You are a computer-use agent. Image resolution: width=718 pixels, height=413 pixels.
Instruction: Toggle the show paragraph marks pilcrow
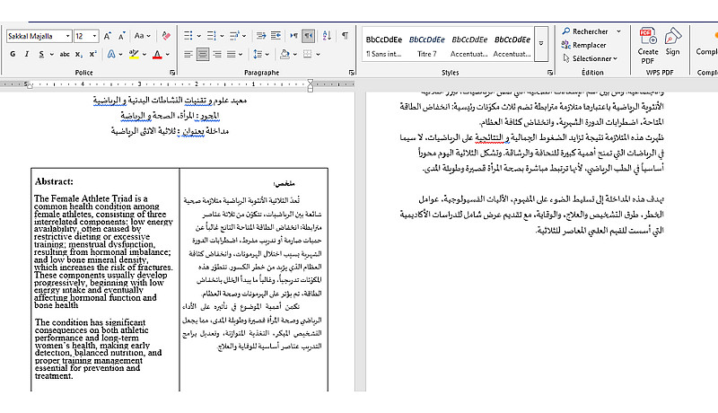(x=345, y=36)
